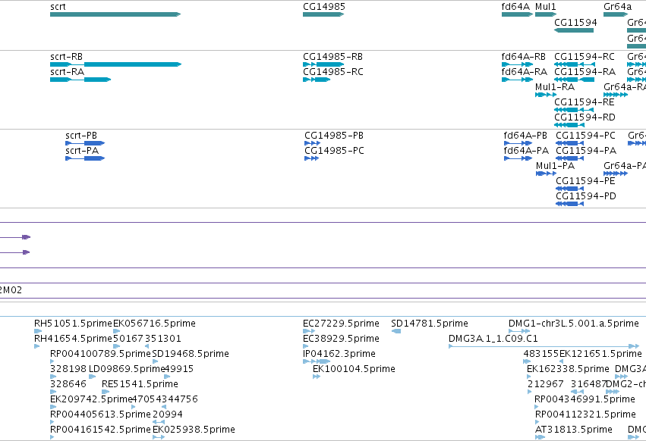Click EST RE51541.5prime
This screenshot has height=441, width=646.
tap(105, 392)
